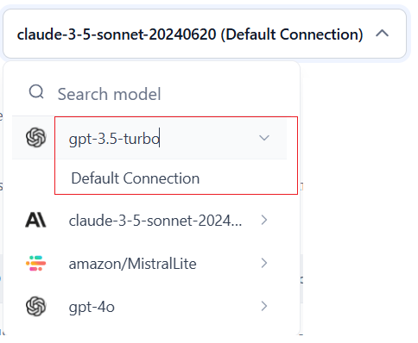Click the "(Default Connection)" label in header box
The width and height of the screenshot is (418, 343).
292,34
